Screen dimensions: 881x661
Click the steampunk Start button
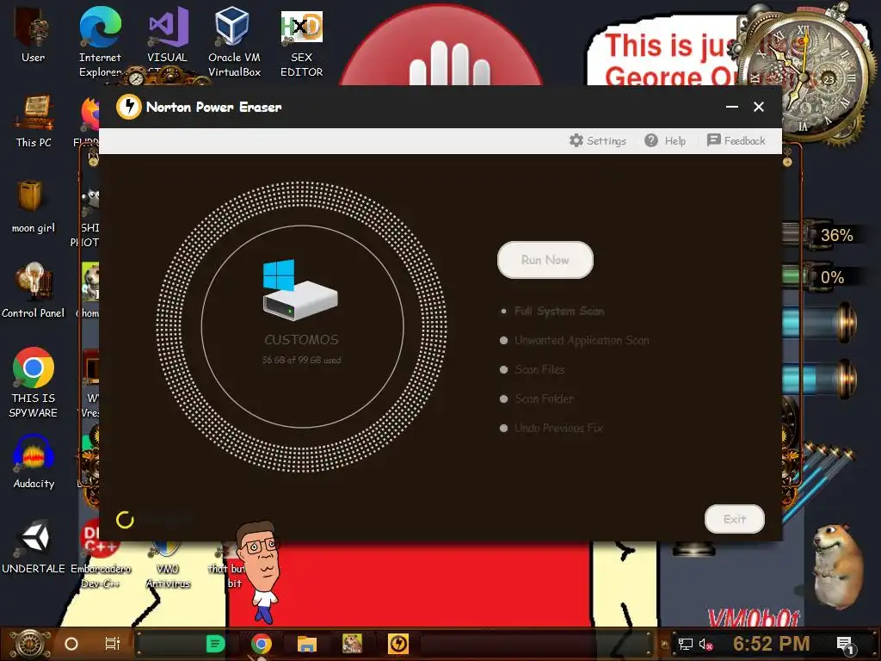(31, 644)
